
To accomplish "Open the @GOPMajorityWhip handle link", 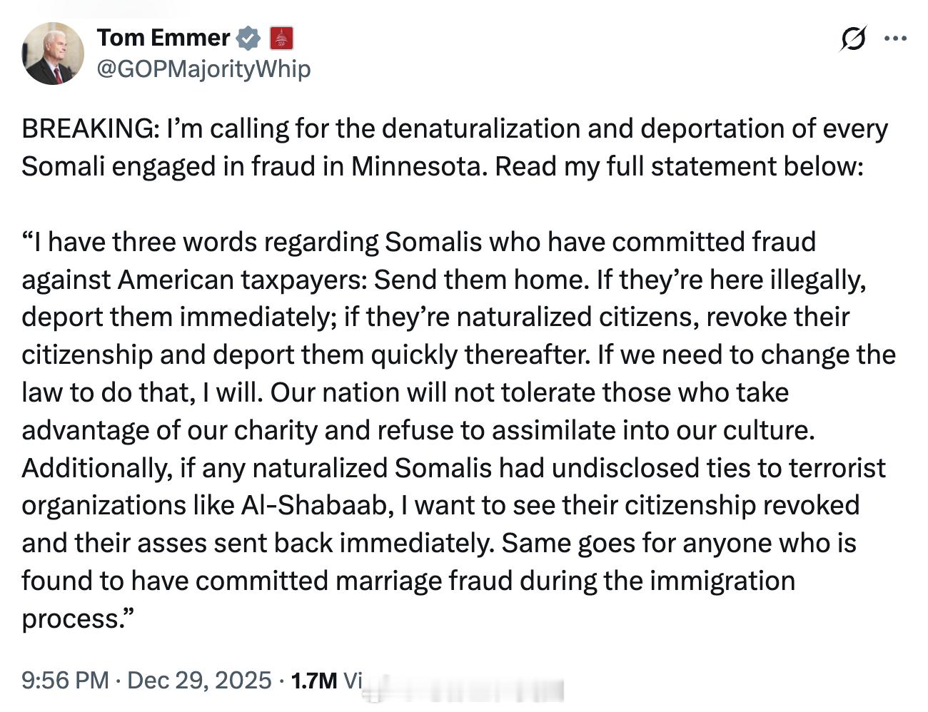I will point(203,69).
